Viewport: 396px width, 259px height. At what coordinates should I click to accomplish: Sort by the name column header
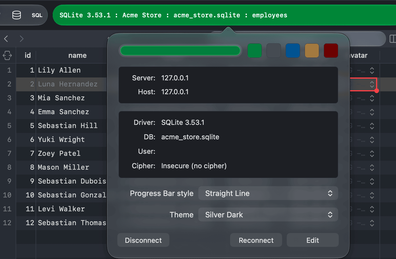(77, 55)
